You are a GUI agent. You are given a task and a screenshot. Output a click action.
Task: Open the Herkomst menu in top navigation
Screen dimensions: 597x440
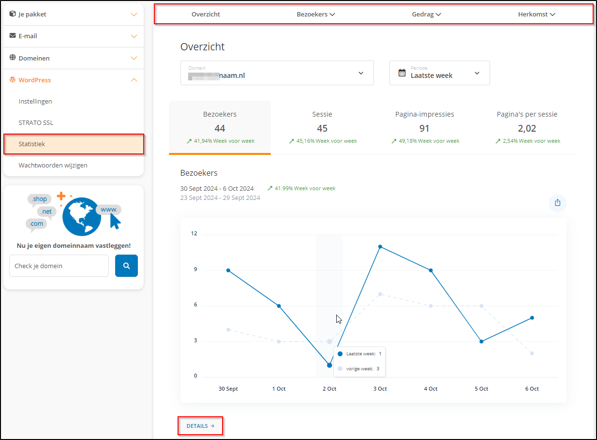click(536, 15)
